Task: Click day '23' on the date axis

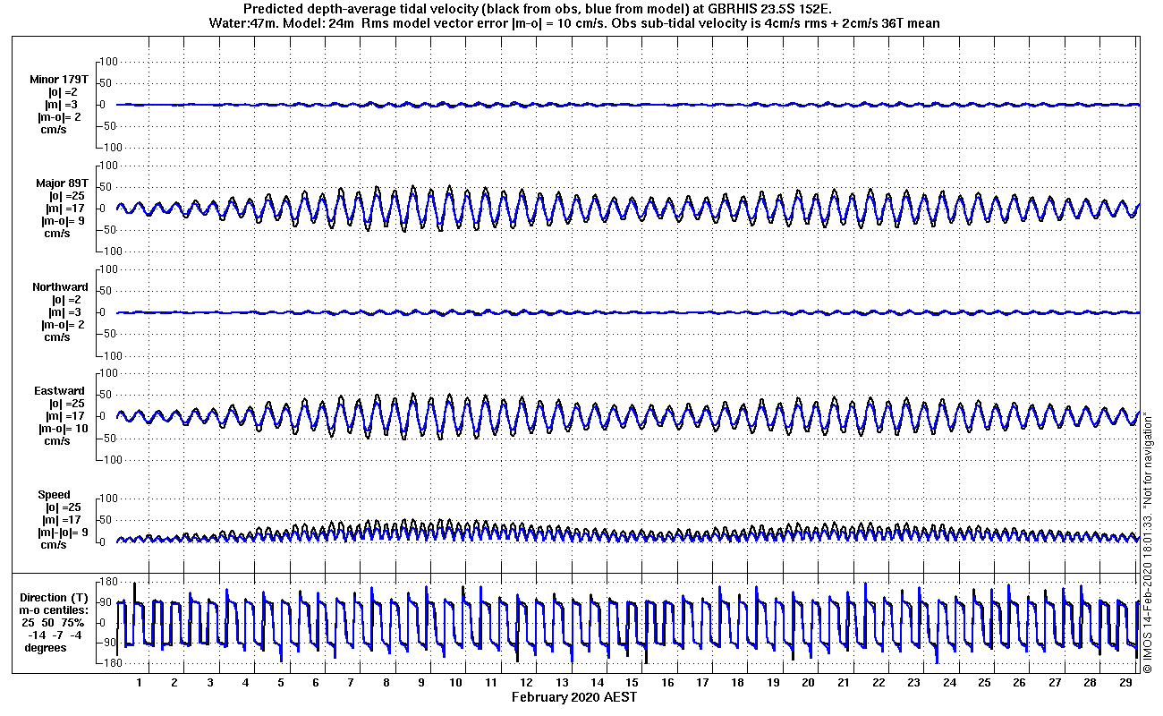Action: coord(913,682)
